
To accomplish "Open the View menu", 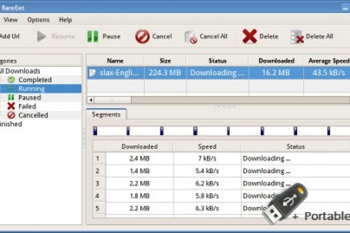I will (x=11, y=20).
